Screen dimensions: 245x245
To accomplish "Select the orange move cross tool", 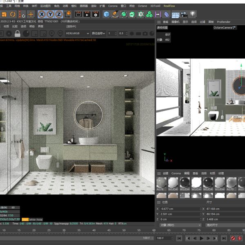I will pos(31,14).
